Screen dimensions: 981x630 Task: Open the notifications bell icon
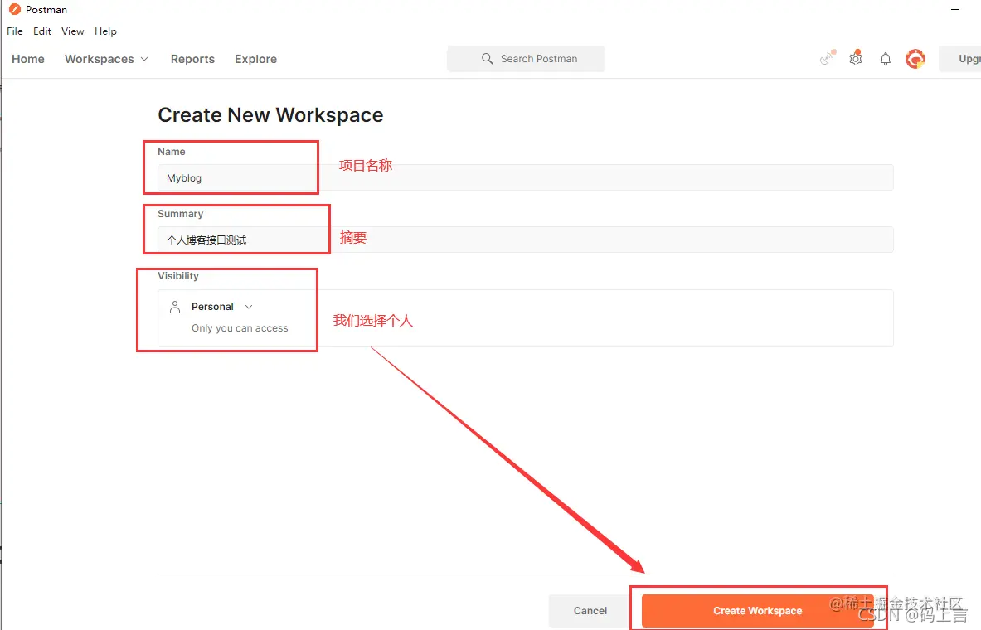pyautogui.click(x=886, y=59)
